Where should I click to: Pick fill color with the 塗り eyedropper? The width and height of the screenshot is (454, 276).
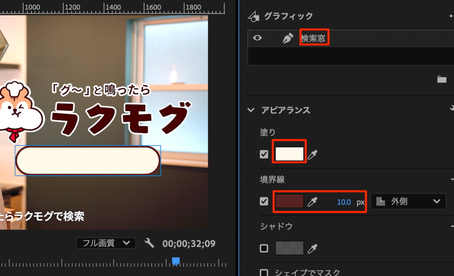point(313,154)
